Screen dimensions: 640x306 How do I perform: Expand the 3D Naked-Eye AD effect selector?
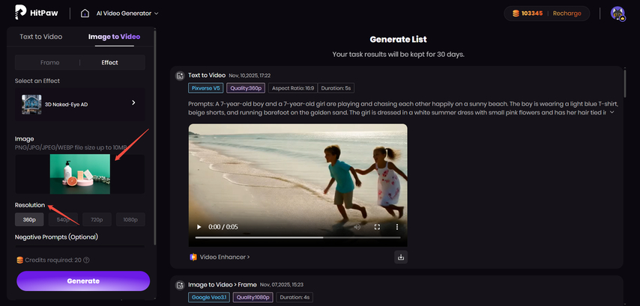pos(133,102)
